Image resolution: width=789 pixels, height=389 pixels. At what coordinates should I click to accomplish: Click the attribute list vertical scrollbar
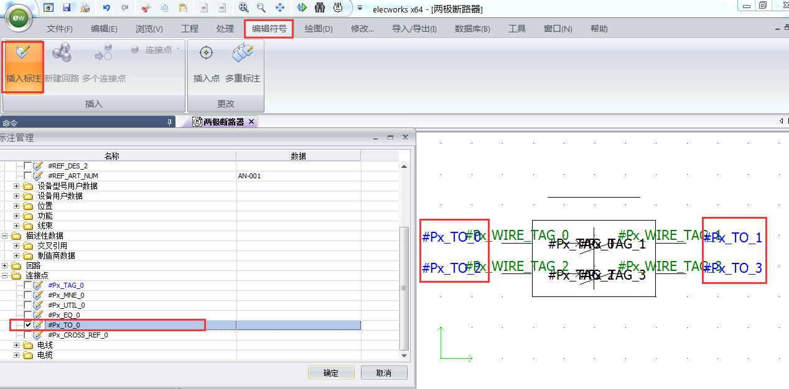404,289
